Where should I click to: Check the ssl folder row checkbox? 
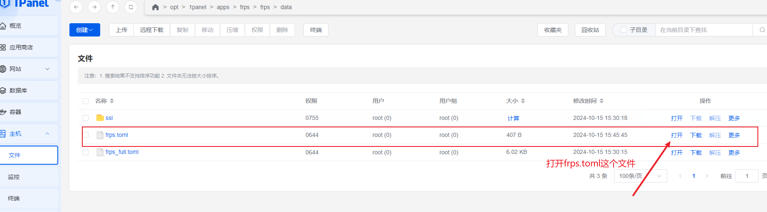coord(86,118)
